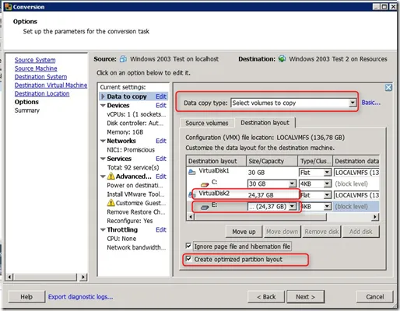Select the VirtualDisk2 row
400x311 pixels.
282,195
